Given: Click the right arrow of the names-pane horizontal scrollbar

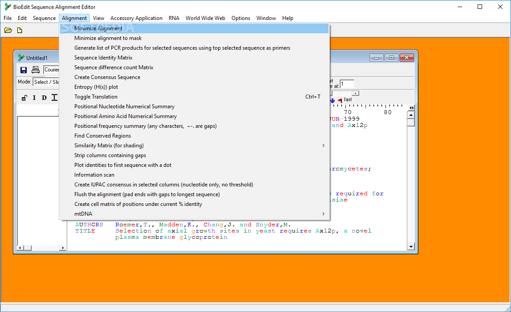Looking at the screenshot, I should coord(63,248).
